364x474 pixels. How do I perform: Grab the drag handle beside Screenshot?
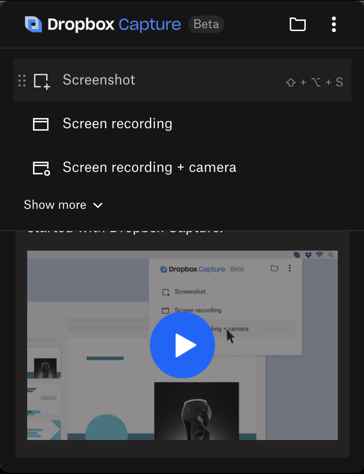point(22,81)
